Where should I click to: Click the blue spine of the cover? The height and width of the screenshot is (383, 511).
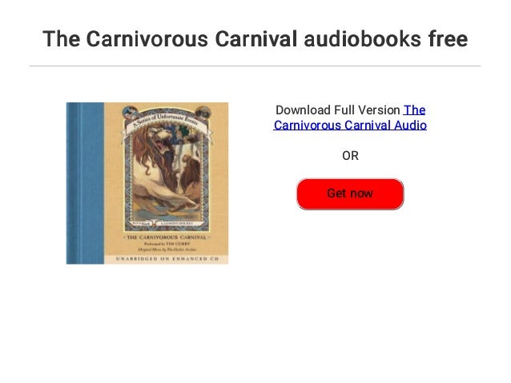click(x=85, y=183)
